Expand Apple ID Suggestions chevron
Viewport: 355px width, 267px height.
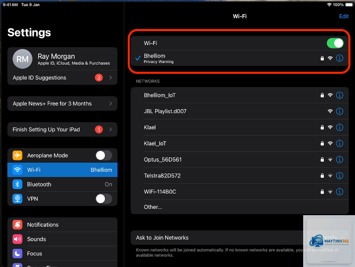point(110,78)
